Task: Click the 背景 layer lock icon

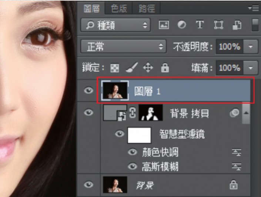Action: (234, 184)
